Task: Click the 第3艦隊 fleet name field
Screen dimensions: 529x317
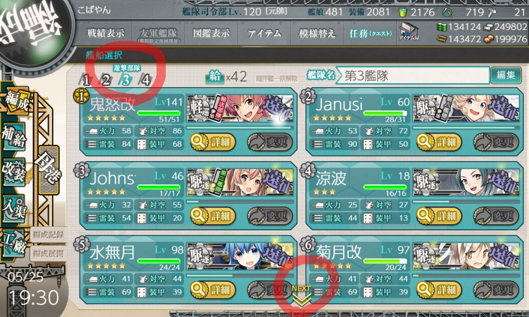Action: (x=412, y=75)
